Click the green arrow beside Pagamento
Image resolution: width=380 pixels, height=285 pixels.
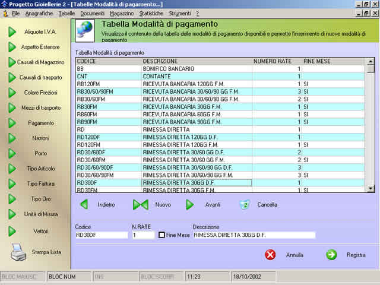[x=12, y=123]
